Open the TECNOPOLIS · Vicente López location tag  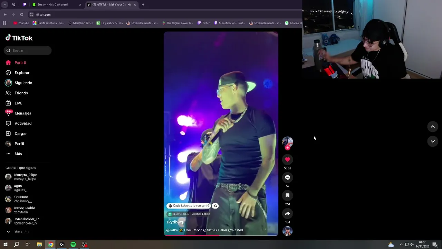(x=189, y=214)
